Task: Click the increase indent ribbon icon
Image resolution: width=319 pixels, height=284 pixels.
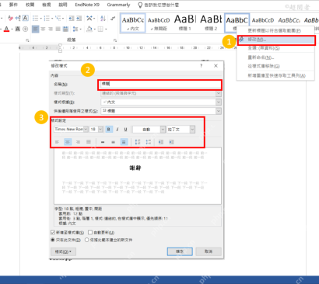Action: coord(79,18)
